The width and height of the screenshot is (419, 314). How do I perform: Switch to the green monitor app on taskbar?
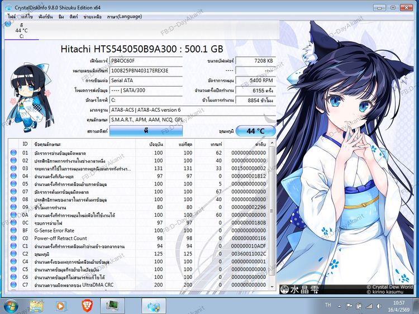(x=112, y=306)
